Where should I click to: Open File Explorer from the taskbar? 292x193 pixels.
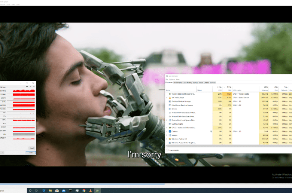point(50,191)
